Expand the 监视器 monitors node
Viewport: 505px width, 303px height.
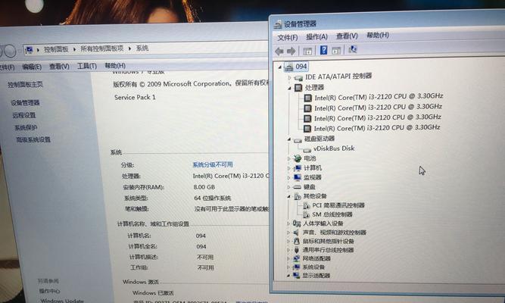(x=288, y=177)
